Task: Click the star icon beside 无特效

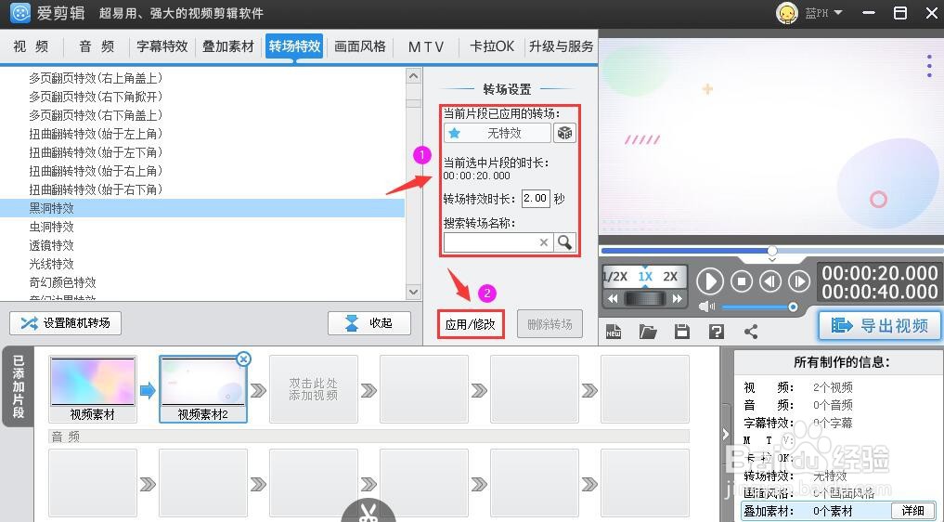Action: point(455,133)
